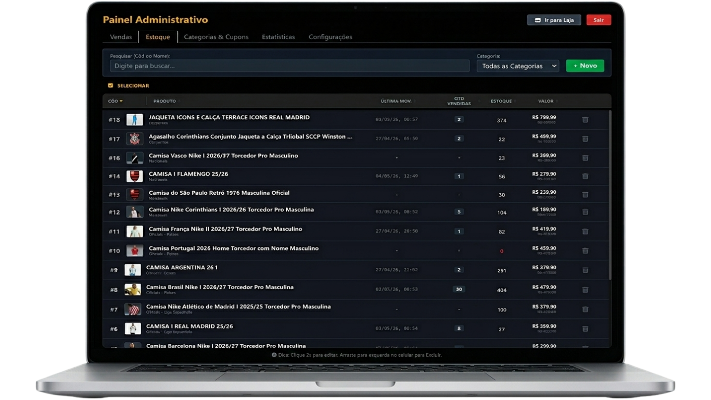Click trash icon on Camisa Brasil Nike row
The height and width of the screenshot is (400, 711).
[x=585, y=290]
